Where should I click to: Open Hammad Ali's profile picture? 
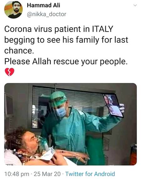pyautogui.click(x=13, y=10)
